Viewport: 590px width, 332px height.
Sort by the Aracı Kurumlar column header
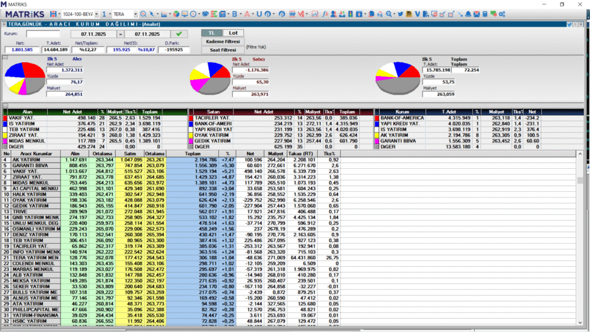[36, 153]
